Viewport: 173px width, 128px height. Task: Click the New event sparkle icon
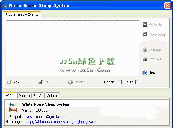(9, 82)
